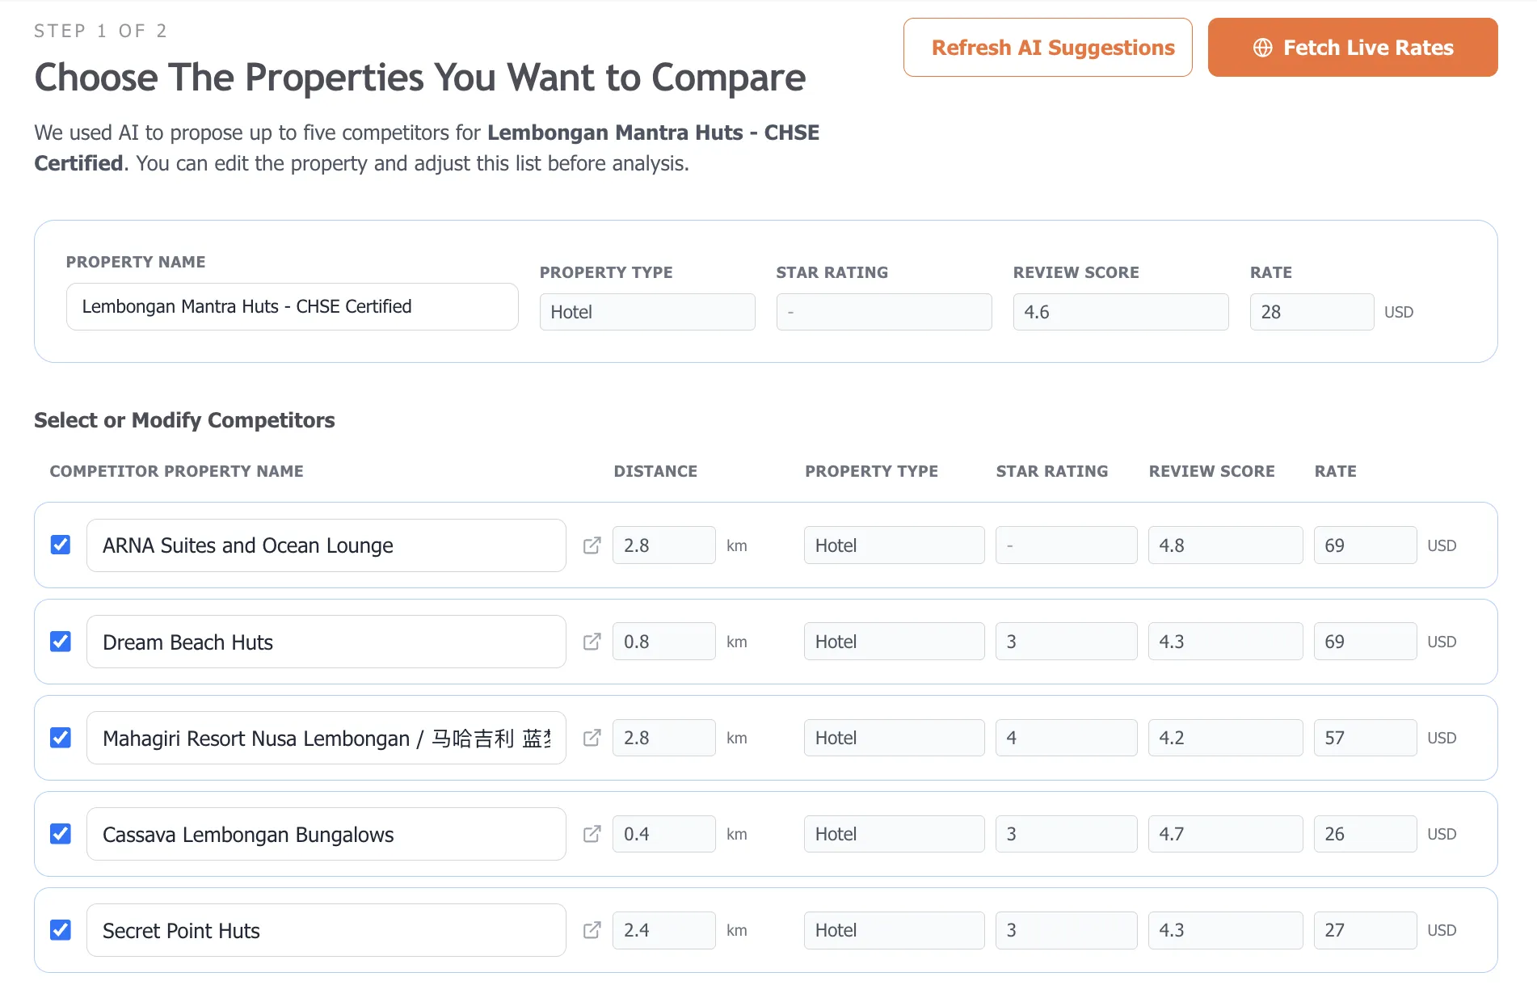The height and width of the screenshot is (1002, 1537).
Task: Open external link for Cassava Lembongan Bungalows
Action: [x=593, y=834]
